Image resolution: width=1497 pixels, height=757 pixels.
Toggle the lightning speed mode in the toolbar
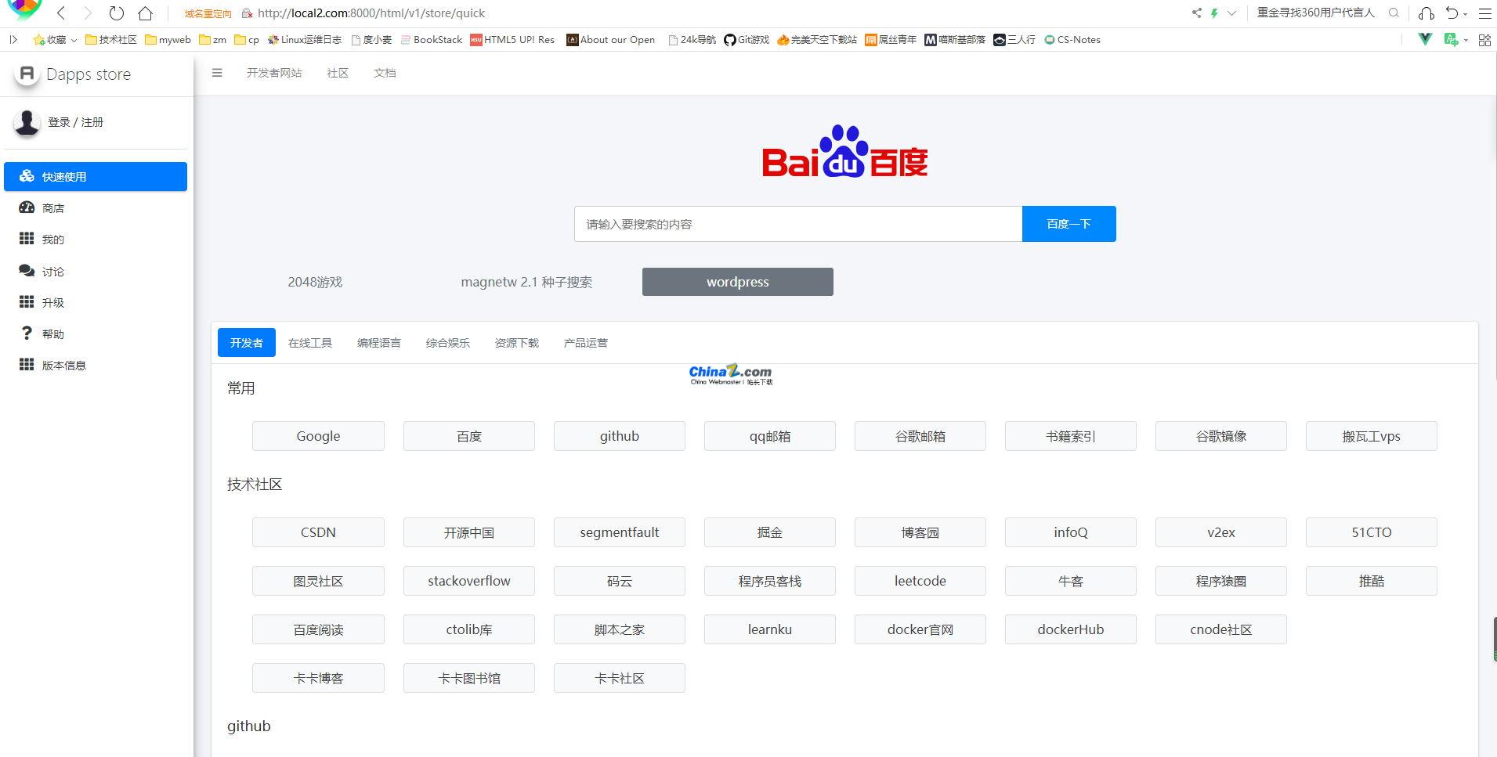(1214, 13)
